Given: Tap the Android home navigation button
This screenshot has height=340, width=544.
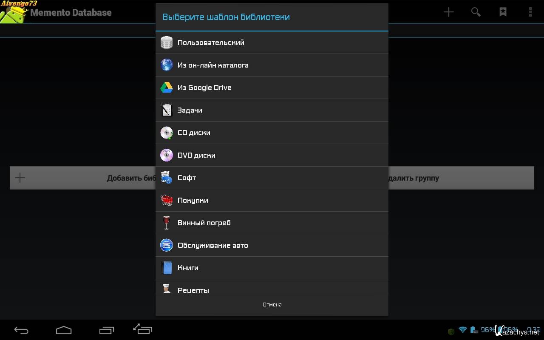Looking at the screenshot, I should [64, 330].
